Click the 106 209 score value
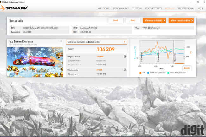 [106, 49]
